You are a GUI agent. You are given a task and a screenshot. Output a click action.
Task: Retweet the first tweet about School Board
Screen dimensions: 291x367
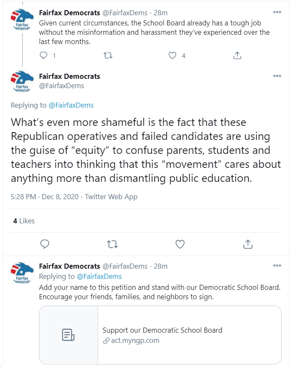point(108,56)
